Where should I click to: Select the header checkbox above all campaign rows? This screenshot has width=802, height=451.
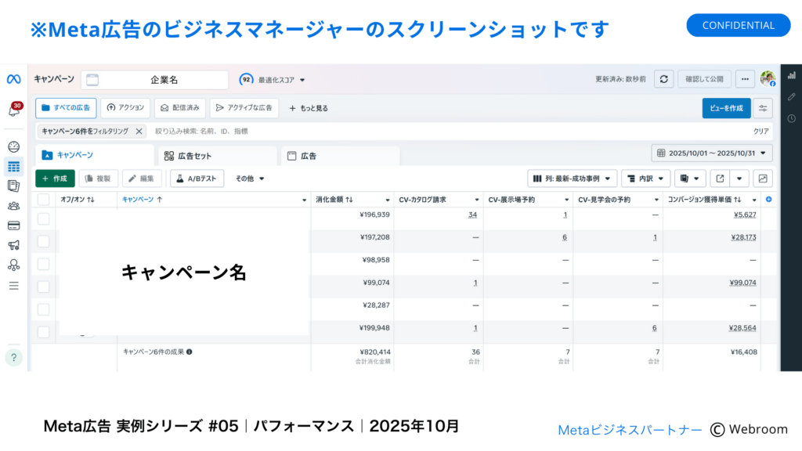[x=45, y=201]
